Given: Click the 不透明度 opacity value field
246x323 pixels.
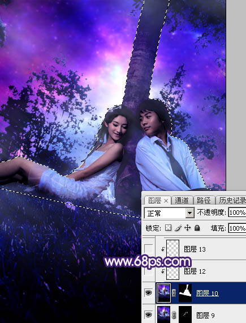Looking at the screenshot, I should click(x=238, y=212).
